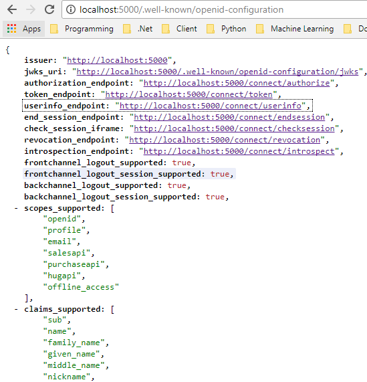Click the backchannel_logout_session_supported key

(x=110, y=197)
